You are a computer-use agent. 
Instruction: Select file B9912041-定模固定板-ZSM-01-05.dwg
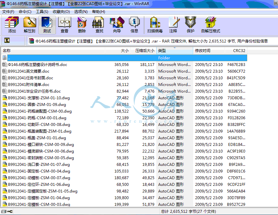(43, 191)
